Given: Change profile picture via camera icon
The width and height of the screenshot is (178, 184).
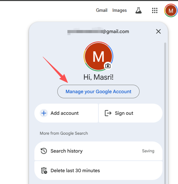Looking at the screenshot, I should (108, 66).
